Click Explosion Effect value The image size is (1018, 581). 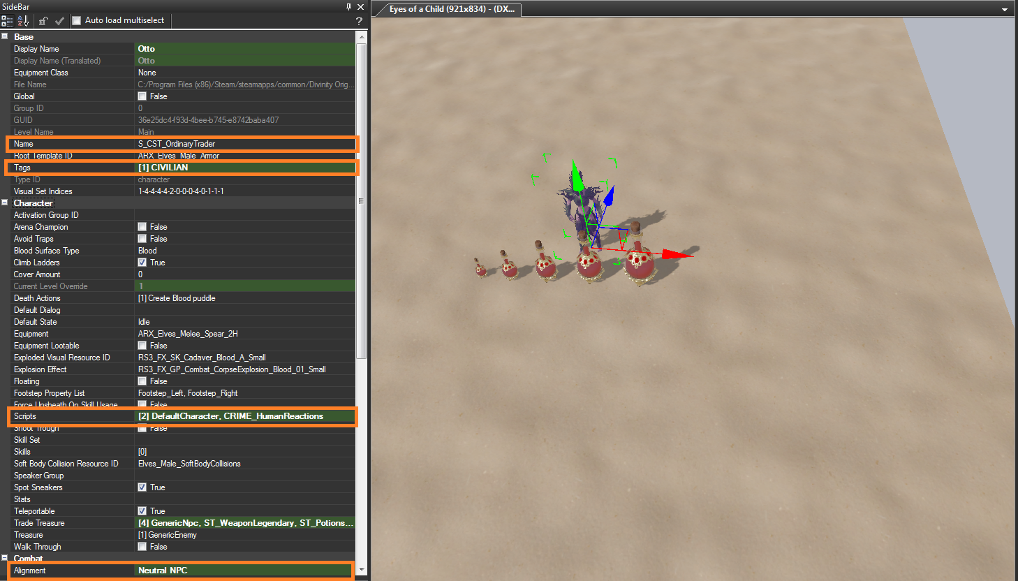tap(245, 369)
